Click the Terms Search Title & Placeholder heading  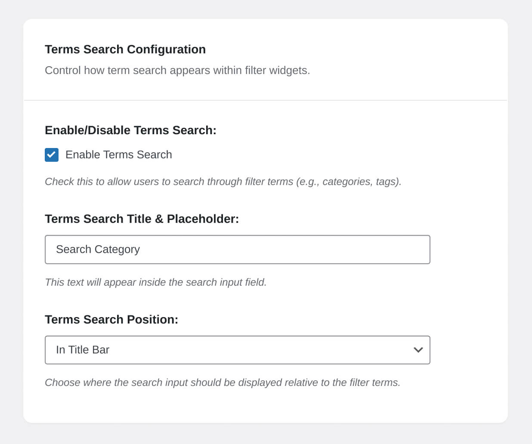(x=142, y=219)
